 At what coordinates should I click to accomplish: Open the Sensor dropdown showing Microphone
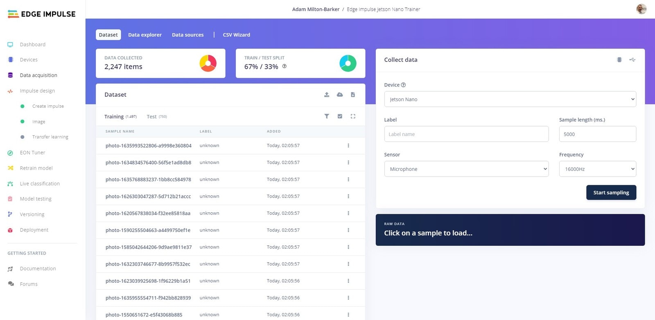(466, 169)
